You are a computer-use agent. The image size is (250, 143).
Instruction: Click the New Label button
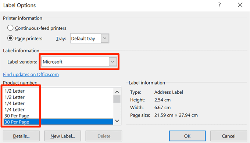63,136
